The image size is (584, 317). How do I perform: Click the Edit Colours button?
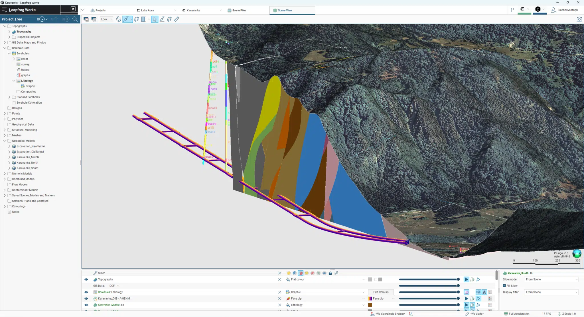(381, 292)
